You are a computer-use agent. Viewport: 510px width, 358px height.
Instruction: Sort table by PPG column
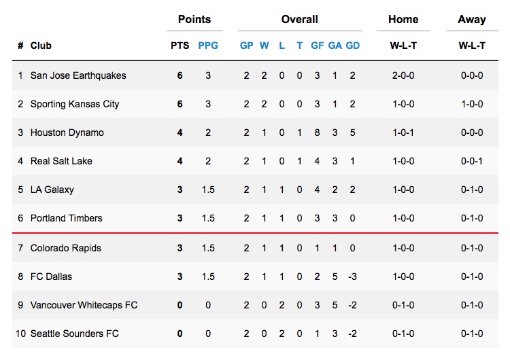point(208,46)
